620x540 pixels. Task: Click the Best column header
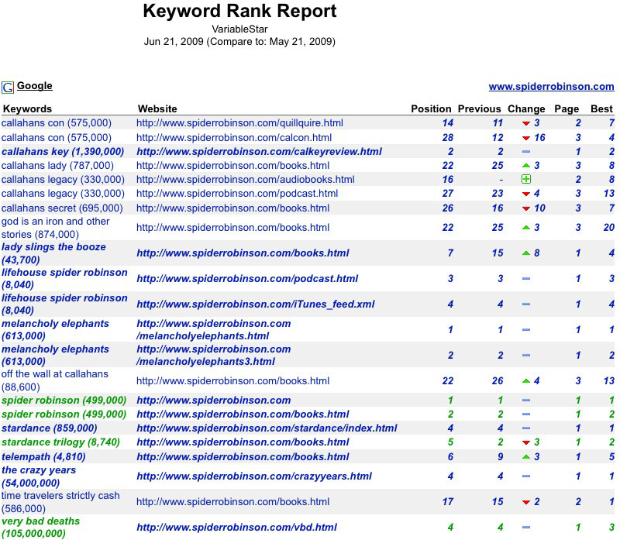click(x=601, y=108)
